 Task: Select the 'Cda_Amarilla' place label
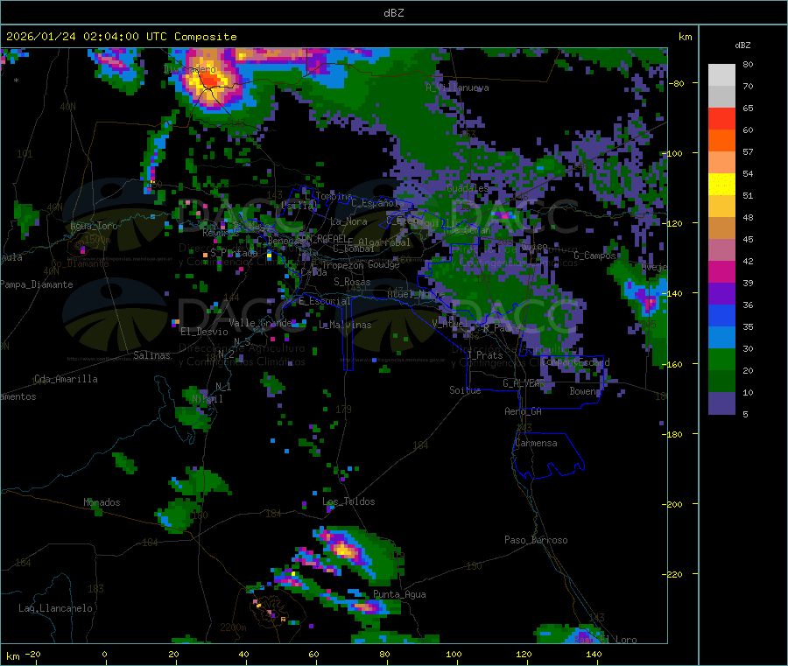pyautogui.click(x=66, y=379)
